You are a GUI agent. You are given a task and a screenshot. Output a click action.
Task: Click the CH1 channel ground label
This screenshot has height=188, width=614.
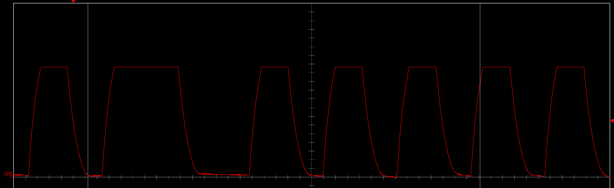pyautogui.click(x=8, y=174)
